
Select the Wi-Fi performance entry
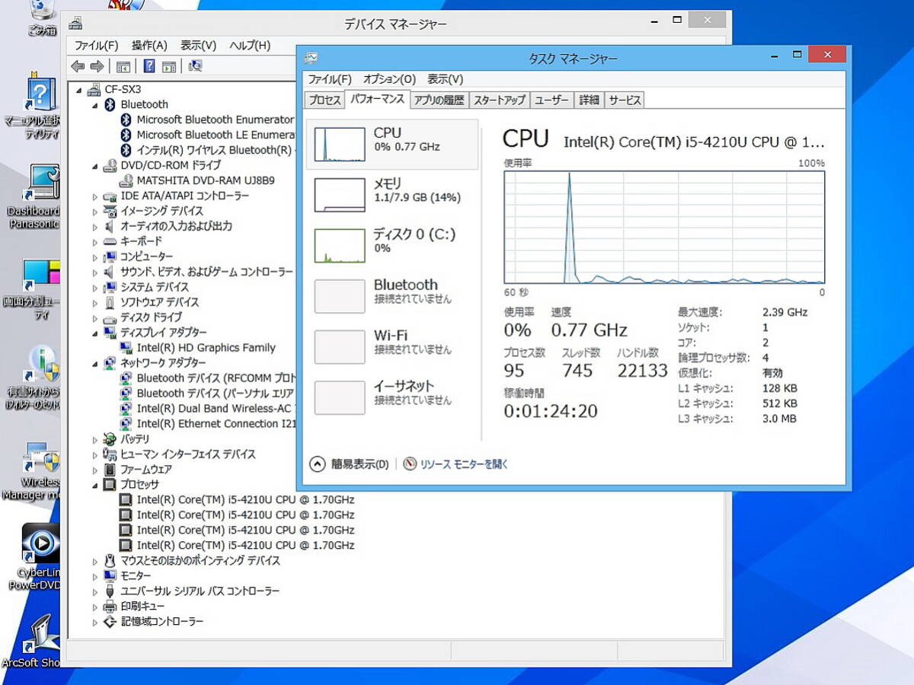pyautogui.click(x=392, y=346)
